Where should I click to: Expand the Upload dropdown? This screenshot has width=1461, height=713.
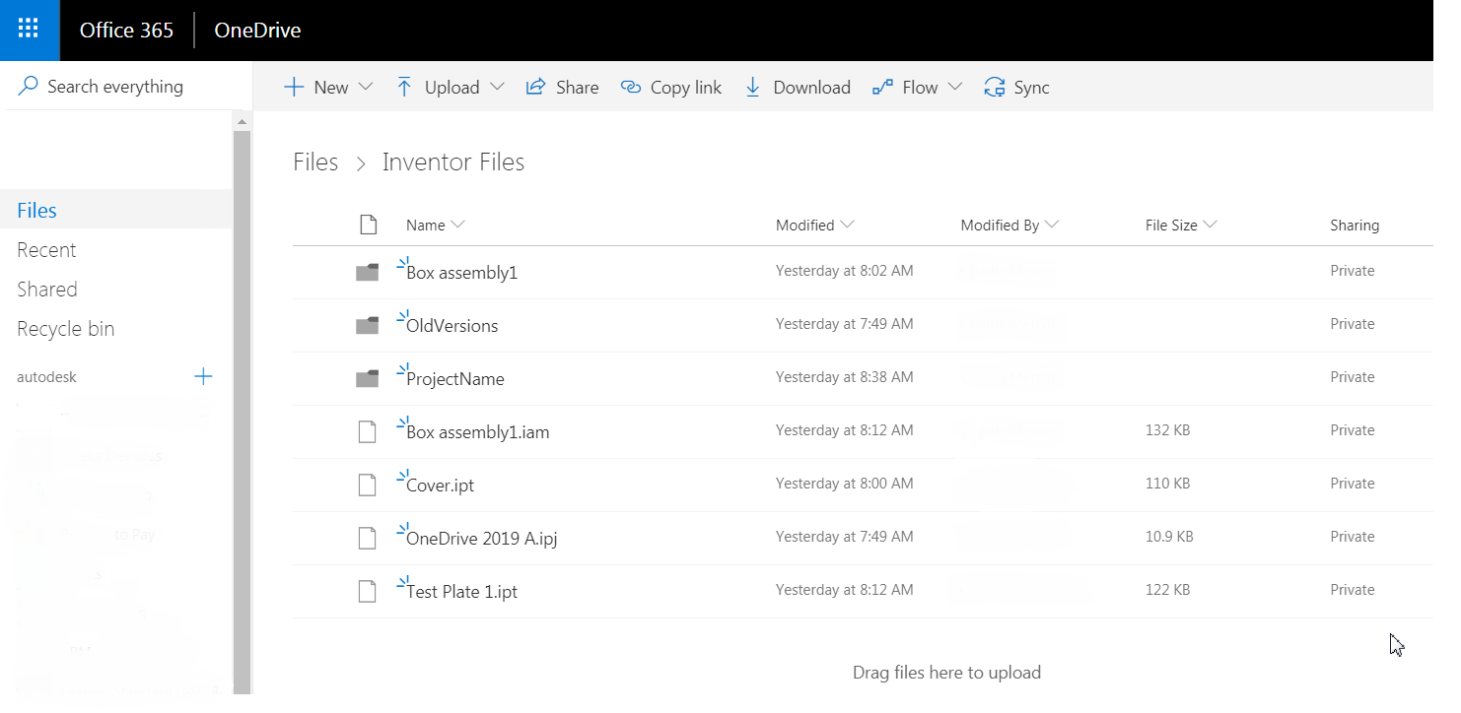tap(449, 87)
